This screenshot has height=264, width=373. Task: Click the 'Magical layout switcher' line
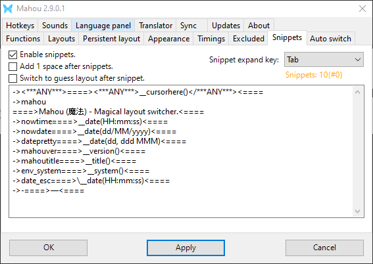click(x=109, y=112)
